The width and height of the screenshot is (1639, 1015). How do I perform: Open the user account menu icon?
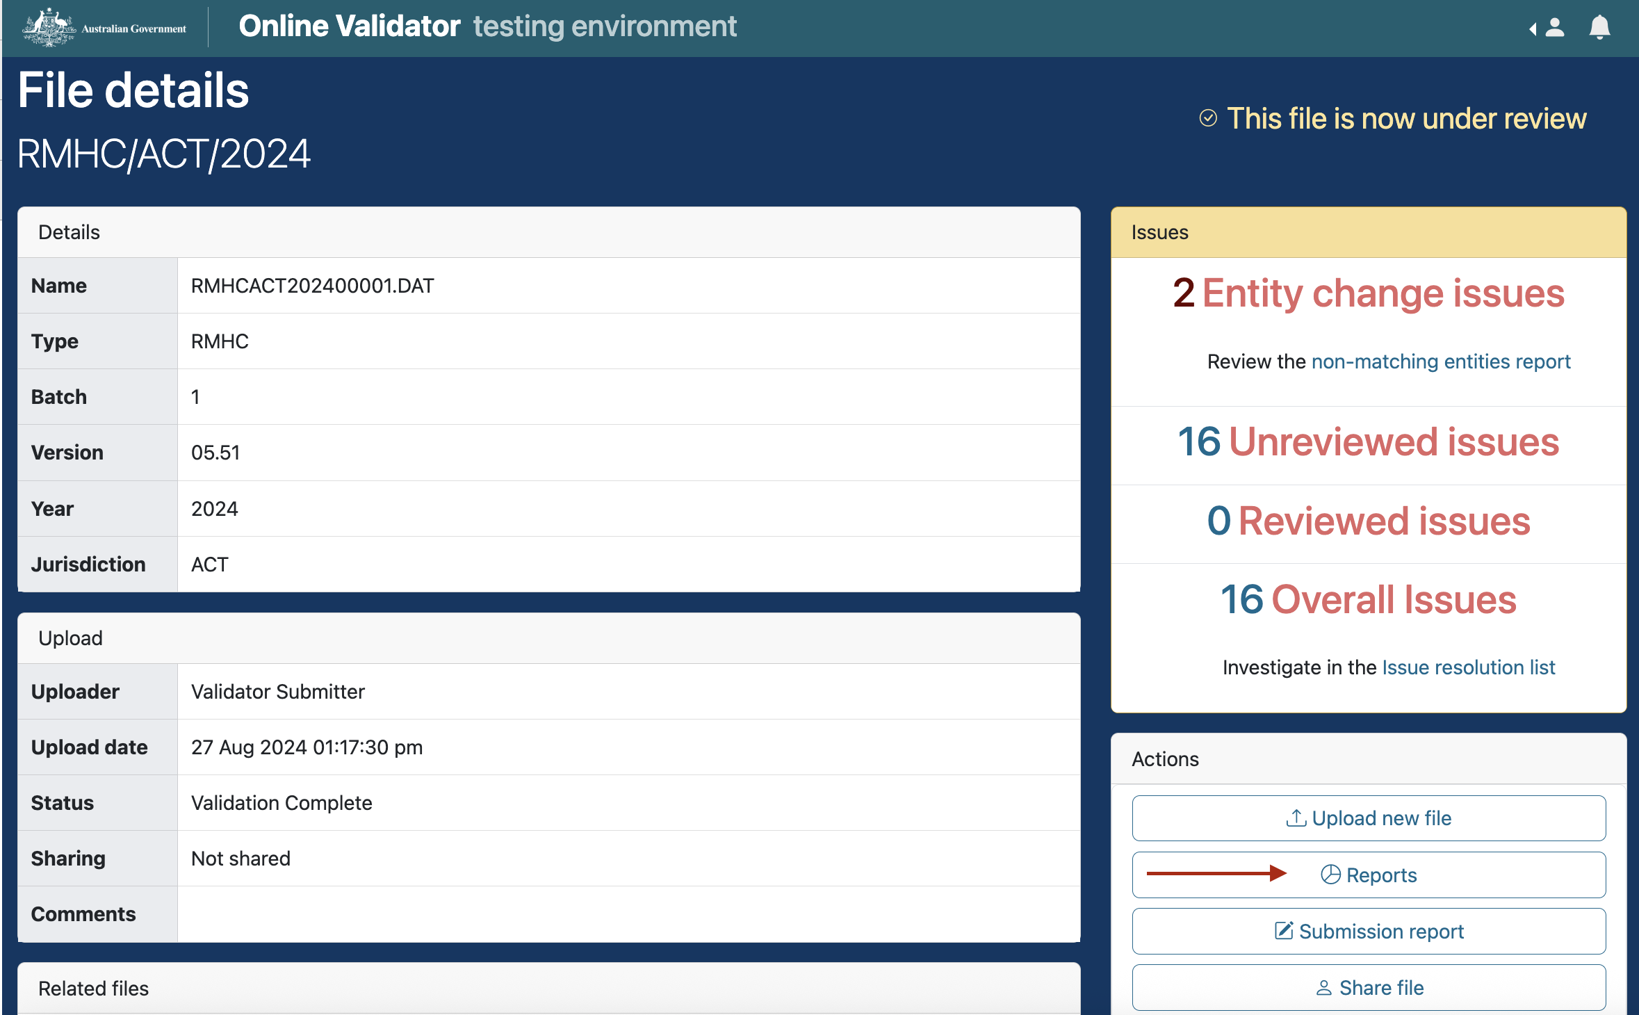[1555, 28]
